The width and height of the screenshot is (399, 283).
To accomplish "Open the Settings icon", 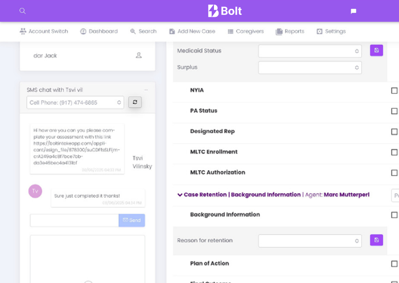I will pos(321,31).
